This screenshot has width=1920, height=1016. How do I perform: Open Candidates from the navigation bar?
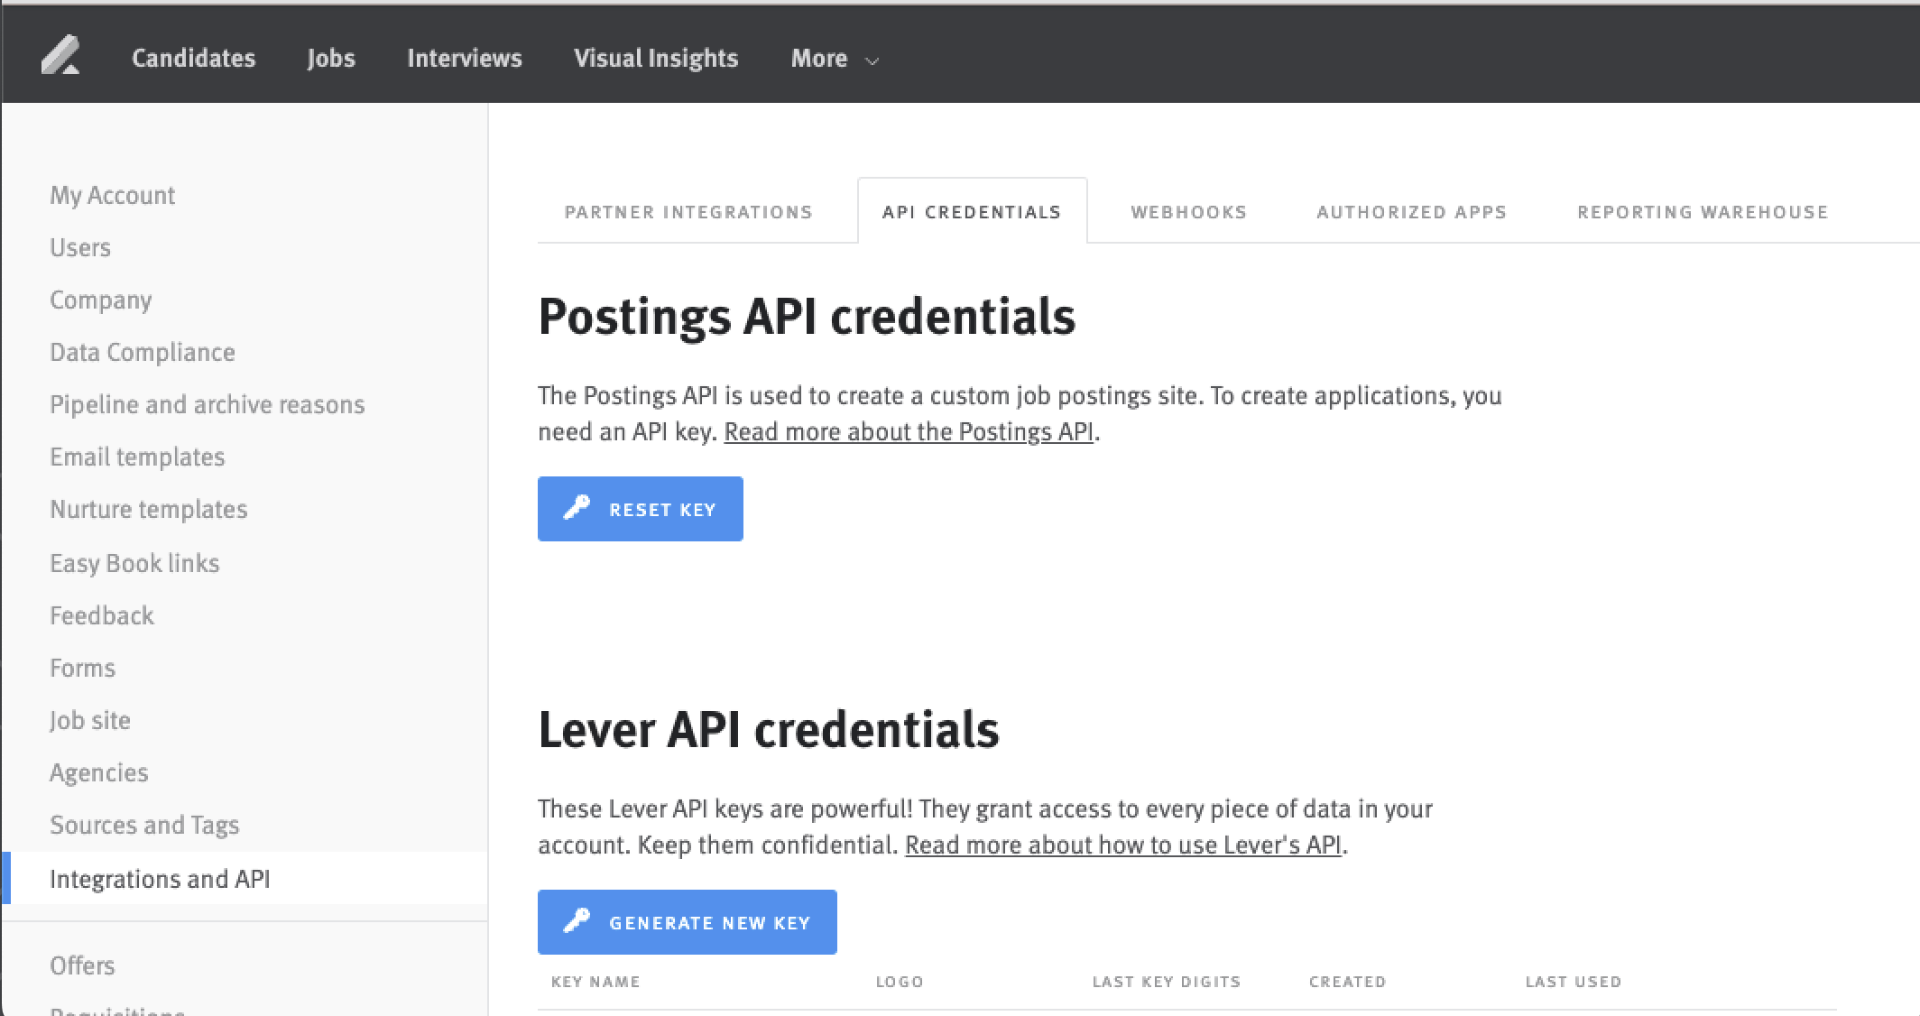[192, 58]
